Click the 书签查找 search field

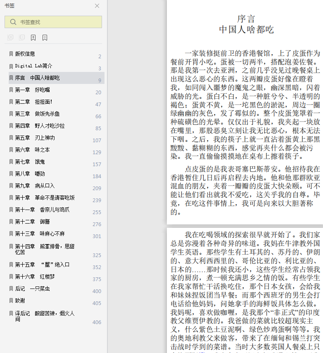click(53, 22)
